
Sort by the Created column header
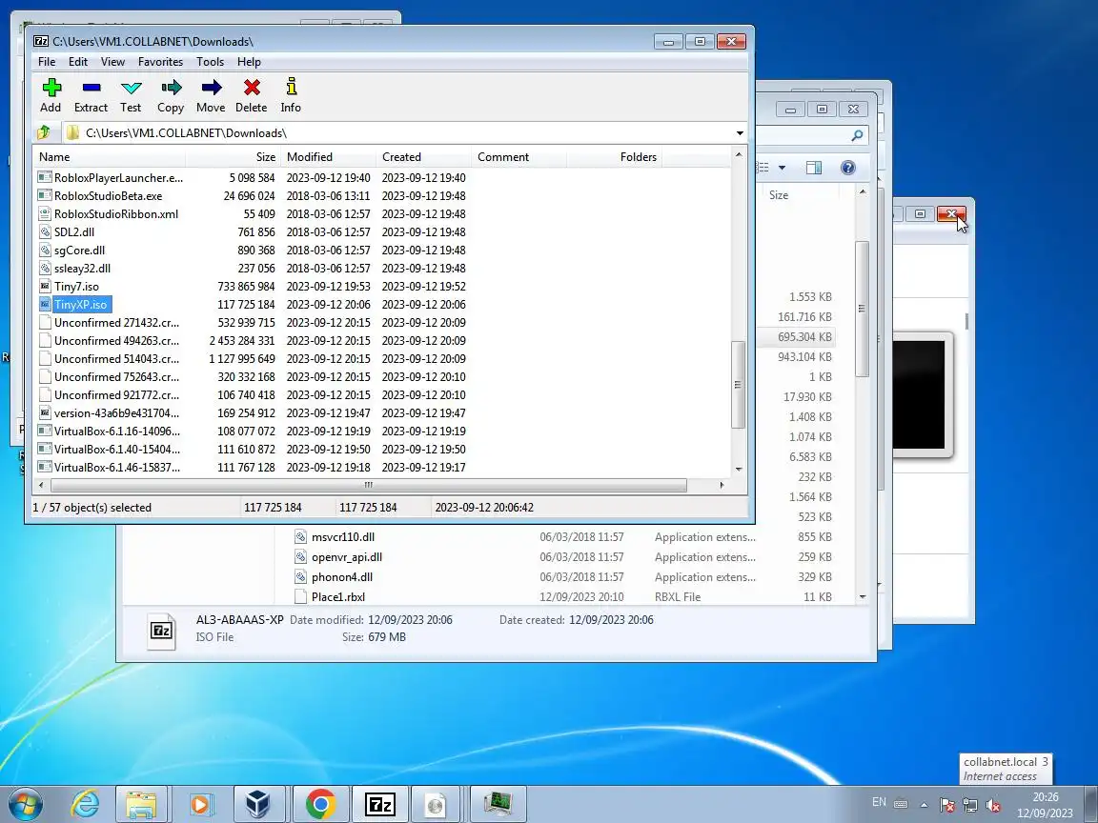423,157
